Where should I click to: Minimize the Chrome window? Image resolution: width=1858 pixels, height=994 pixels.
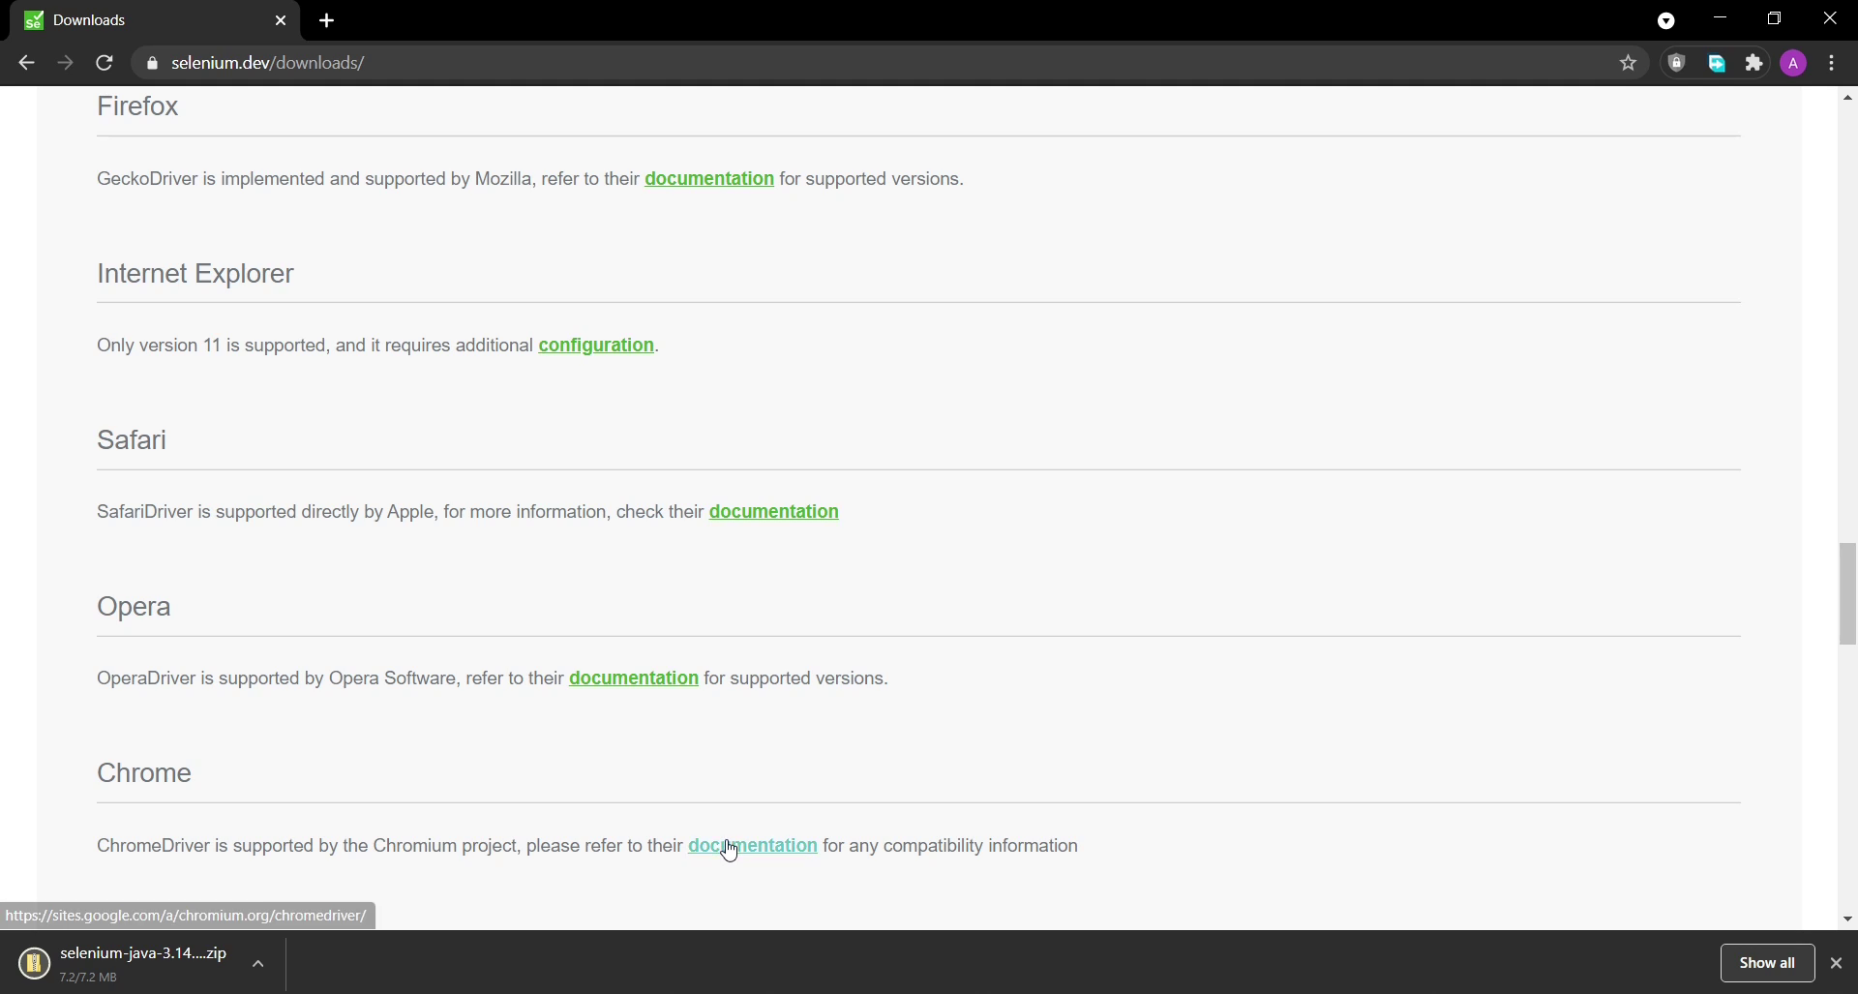point(1720,18)
